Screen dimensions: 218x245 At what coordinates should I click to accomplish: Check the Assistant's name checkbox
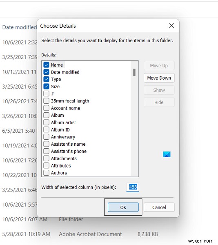click(46, 144)
